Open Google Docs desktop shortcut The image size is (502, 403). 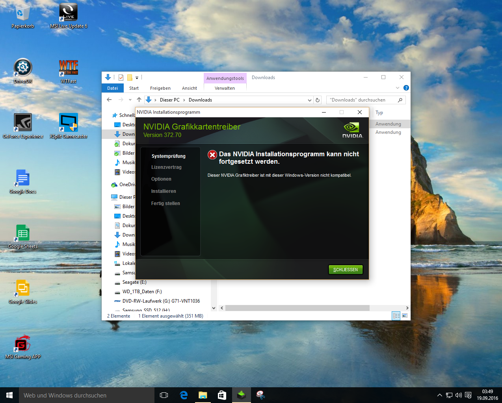pyautogui.click(x=23, y=181)
